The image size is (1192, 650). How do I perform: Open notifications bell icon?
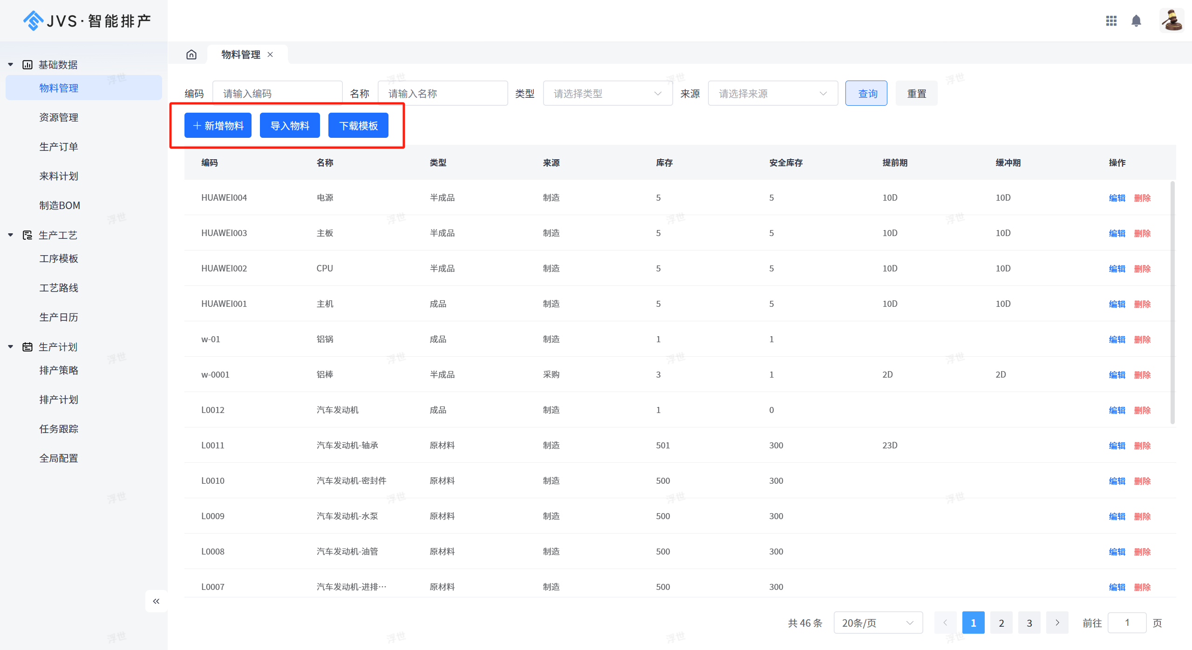click(x=1136, y=21)
